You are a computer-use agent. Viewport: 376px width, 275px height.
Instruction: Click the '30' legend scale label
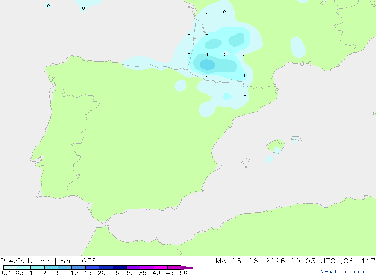point(129,273)
